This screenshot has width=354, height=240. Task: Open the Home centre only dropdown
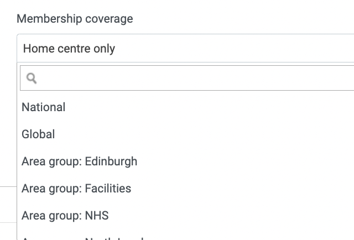point(185,48)
